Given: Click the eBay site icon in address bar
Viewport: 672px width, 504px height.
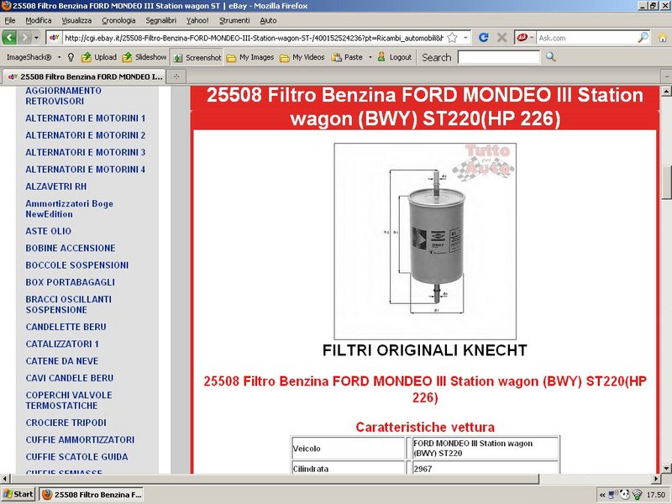Looking at the screenshot, I should pos(54,38).
